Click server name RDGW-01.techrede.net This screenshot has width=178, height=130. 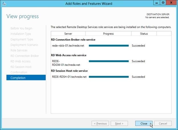pos(66,65)
